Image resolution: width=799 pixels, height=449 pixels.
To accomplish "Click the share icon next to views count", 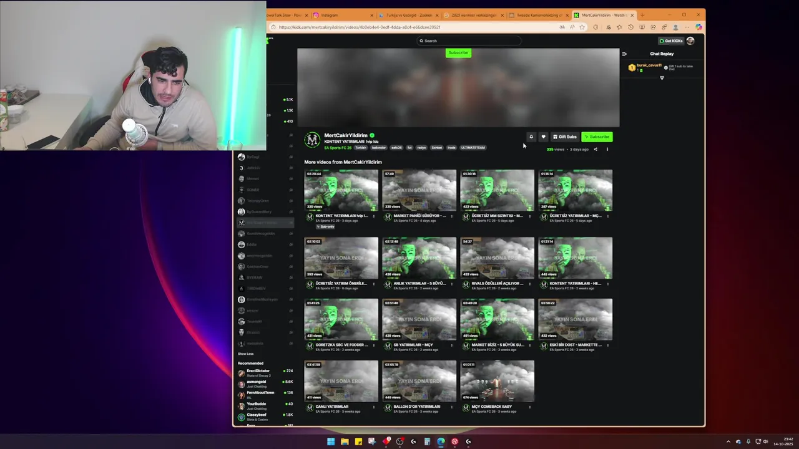I will [x=596, y=149].
